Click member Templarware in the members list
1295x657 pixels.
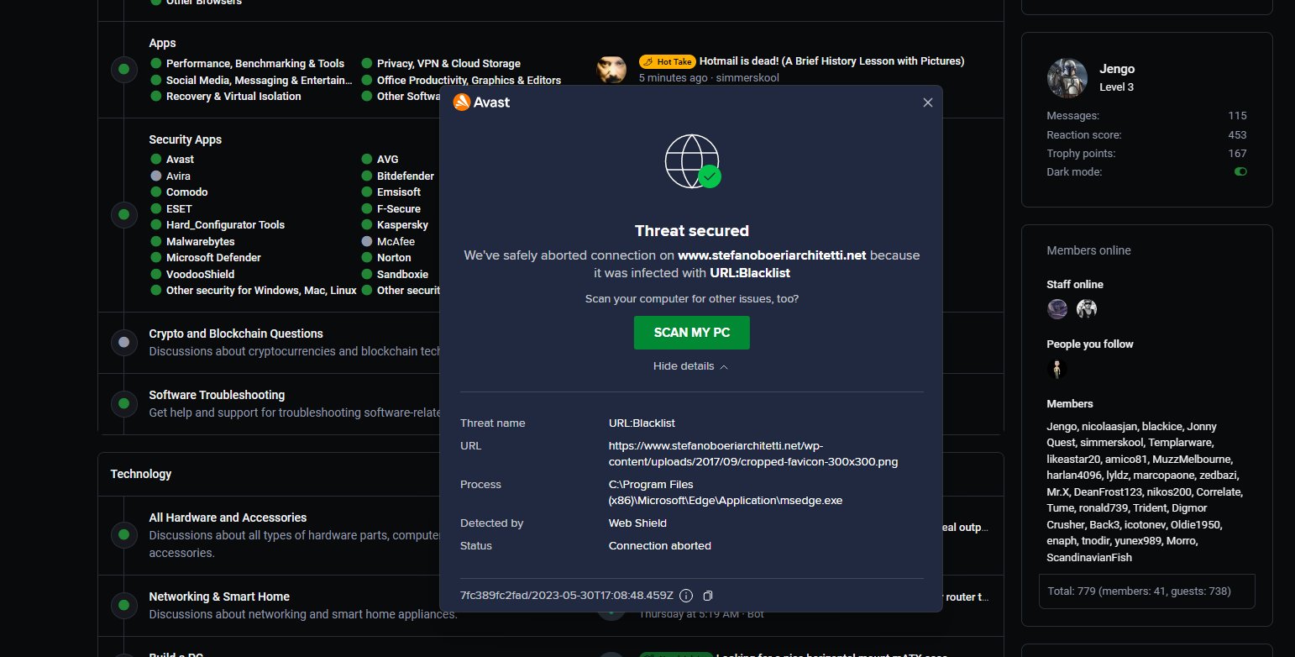(1178, 443)
